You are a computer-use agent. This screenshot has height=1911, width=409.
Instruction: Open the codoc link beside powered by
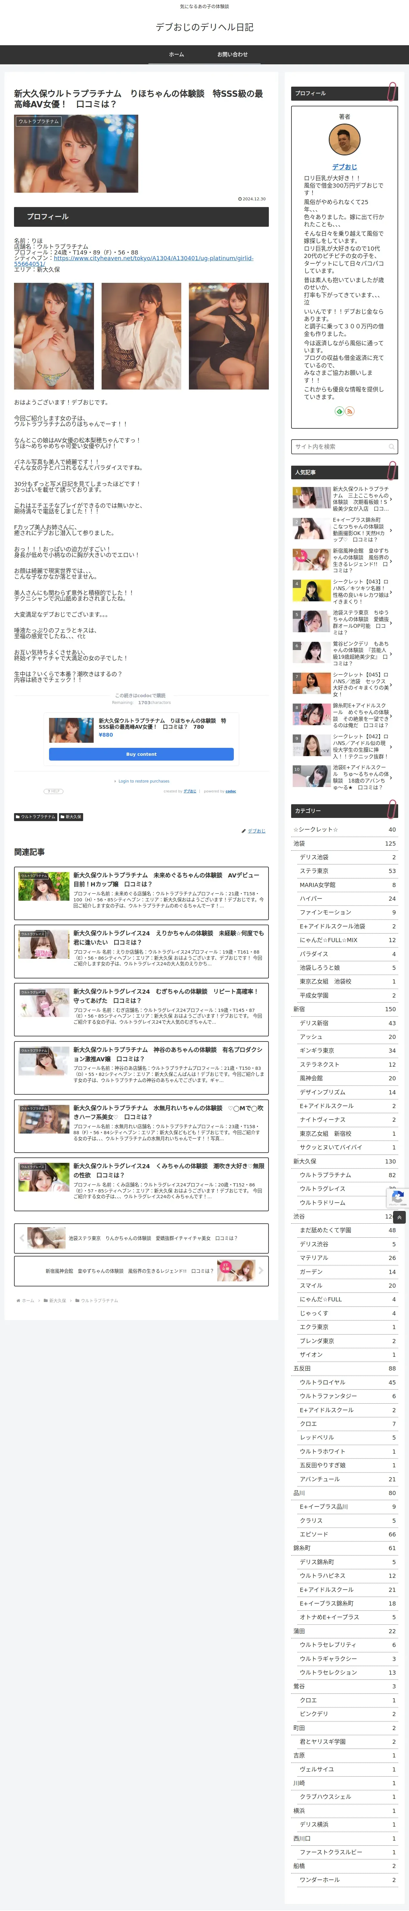pos(231,791)
